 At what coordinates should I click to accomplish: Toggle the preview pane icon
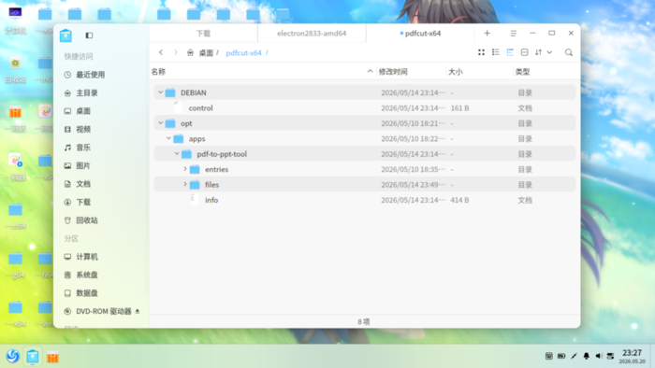pos(524,52)
